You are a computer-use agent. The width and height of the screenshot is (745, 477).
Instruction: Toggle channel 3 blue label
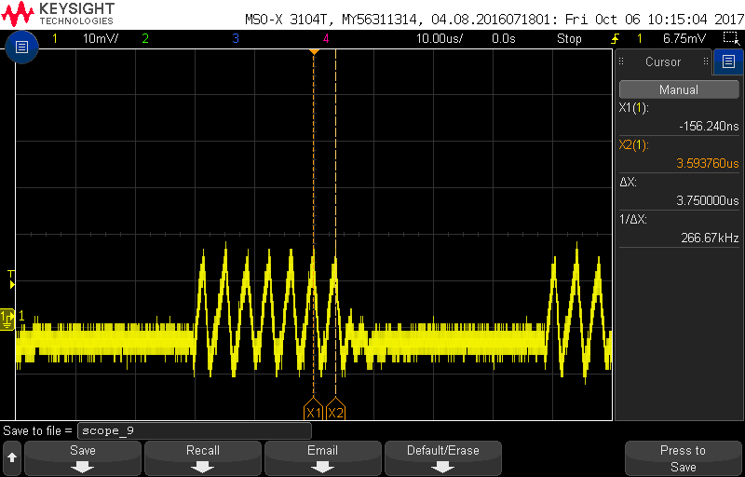click(236, 39)
